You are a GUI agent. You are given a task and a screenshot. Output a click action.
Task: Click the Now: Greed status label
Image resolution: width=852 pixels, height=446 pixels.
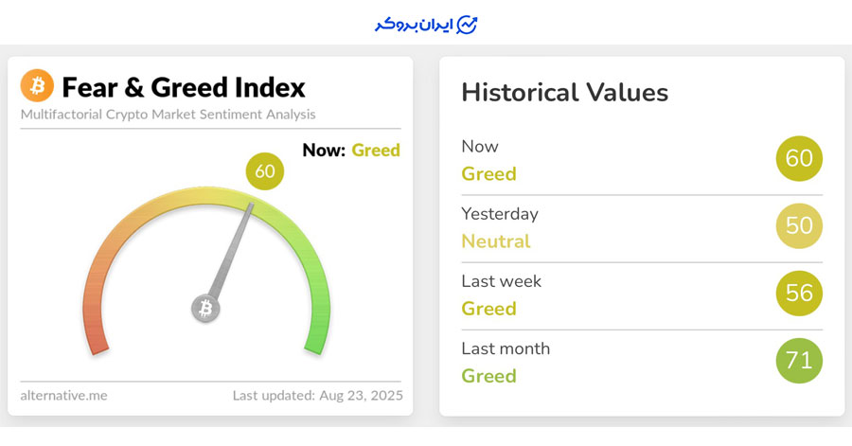(x=351, y=150)
